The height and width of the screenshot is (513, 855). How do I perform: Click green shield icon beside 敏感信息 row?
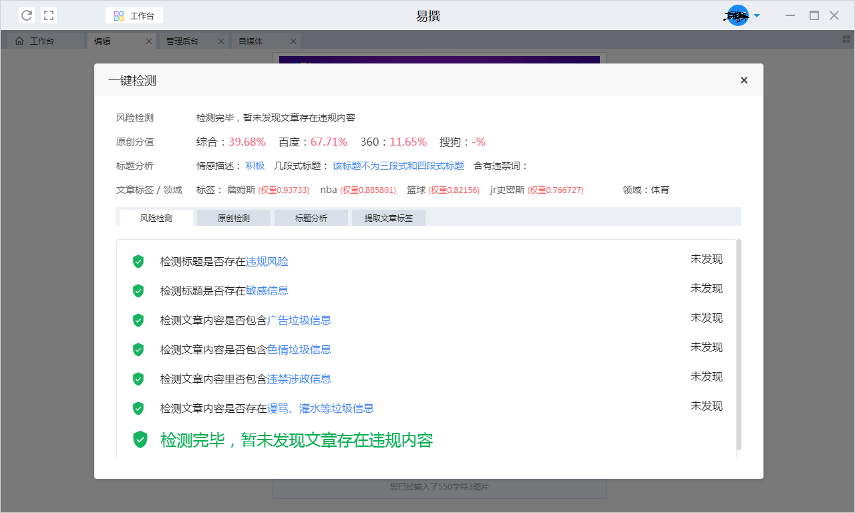138,291
